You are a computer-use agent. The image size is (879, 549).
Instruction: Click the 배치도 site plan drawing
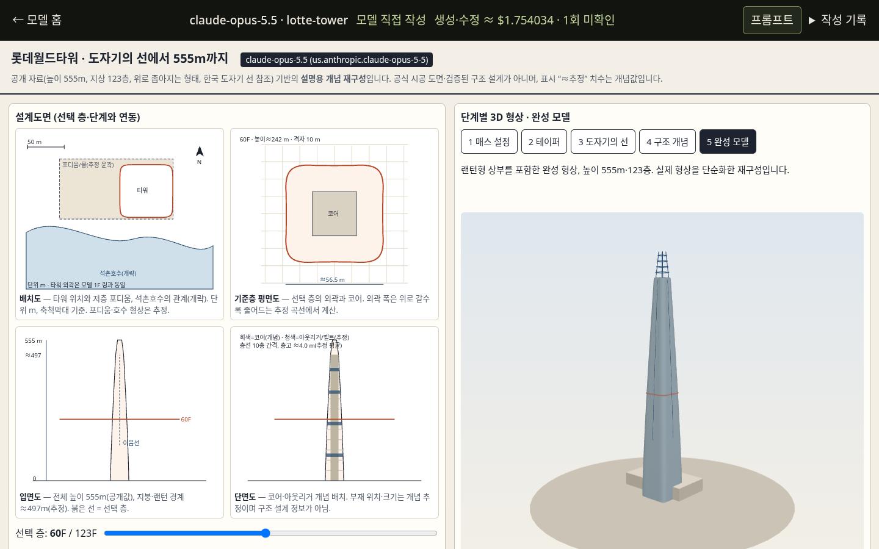click(x=120, y=211)
